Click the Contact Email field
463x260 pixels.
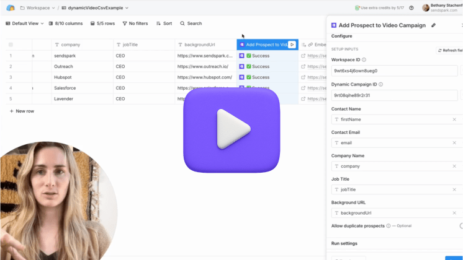[396, 143]
